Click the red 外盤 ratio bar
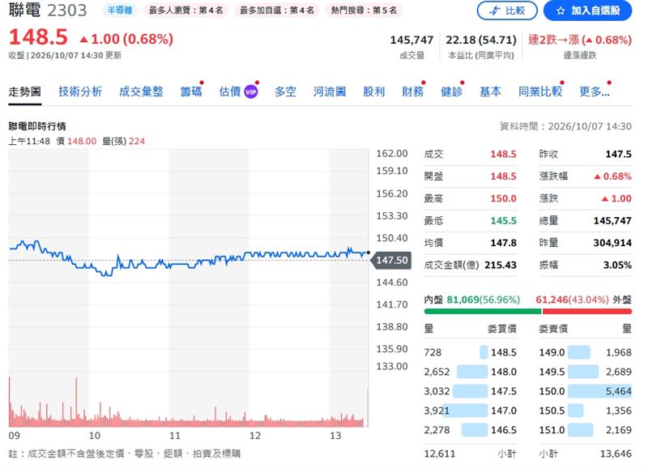 click(586, 311)
